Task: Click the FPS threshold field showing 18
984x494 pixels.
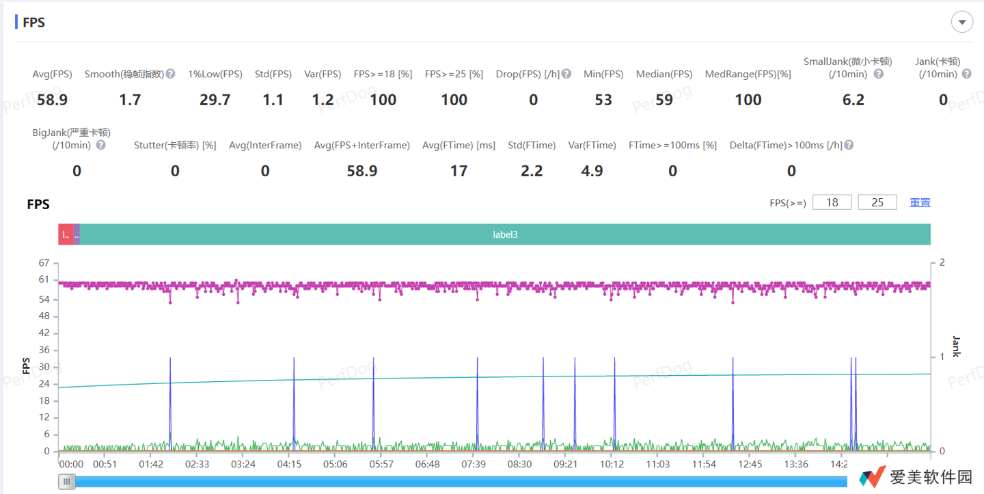Action: point(832,202)
